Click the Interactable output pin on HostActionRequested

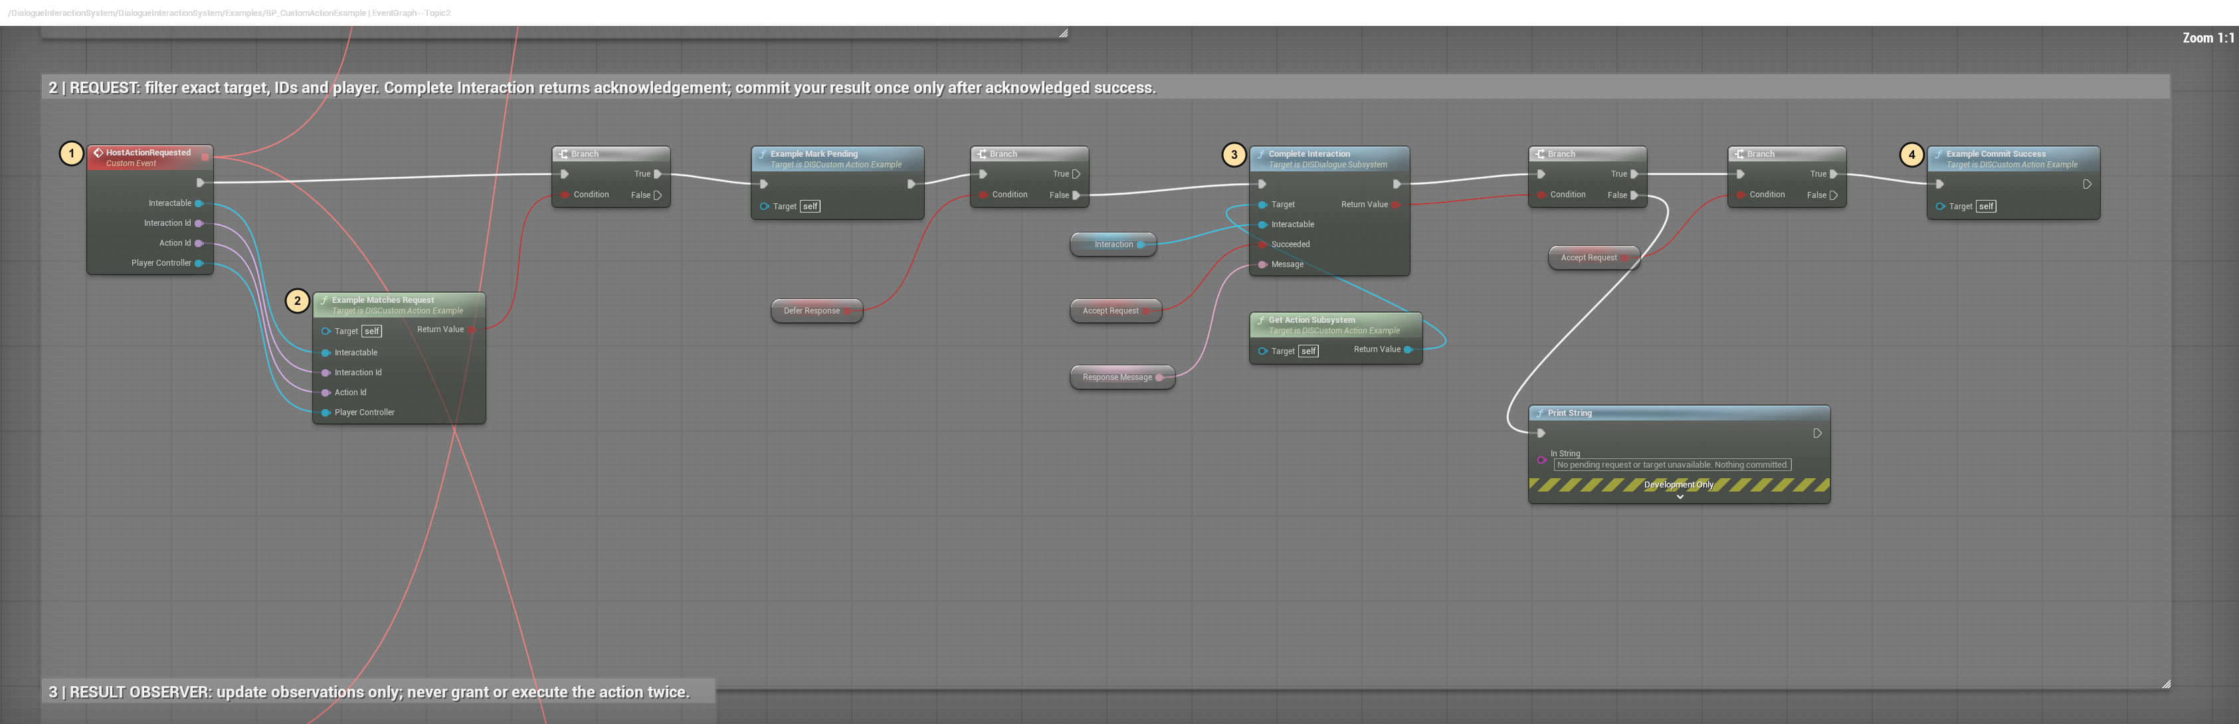199,203
